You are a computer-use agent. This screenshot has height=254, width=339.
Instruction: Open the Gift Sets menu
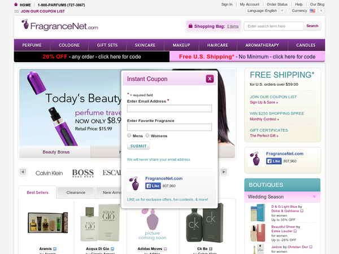pyautogui.click(x=107, y=45)
